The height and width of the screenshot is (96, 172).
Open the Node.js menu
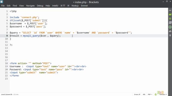[75, 6]
